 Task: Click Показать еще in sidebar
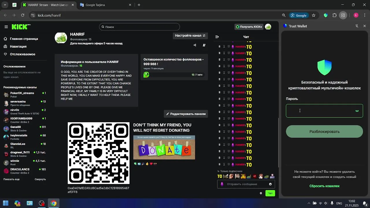12,179
